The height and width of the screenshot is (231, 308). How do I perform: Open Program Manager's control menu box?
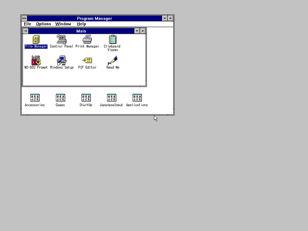tap(24, 18)
